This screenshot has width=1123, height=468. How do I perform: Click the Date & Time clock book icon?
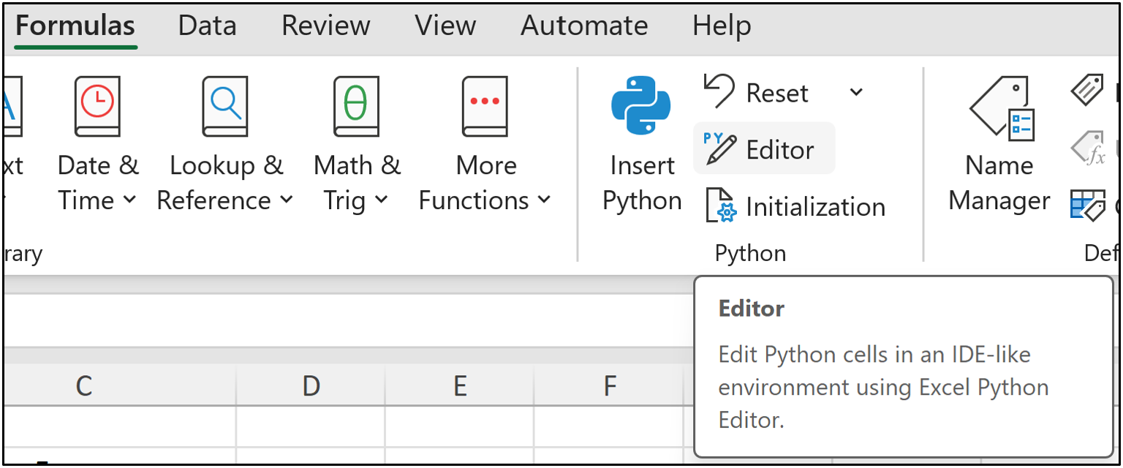click(x=97, y=107)
